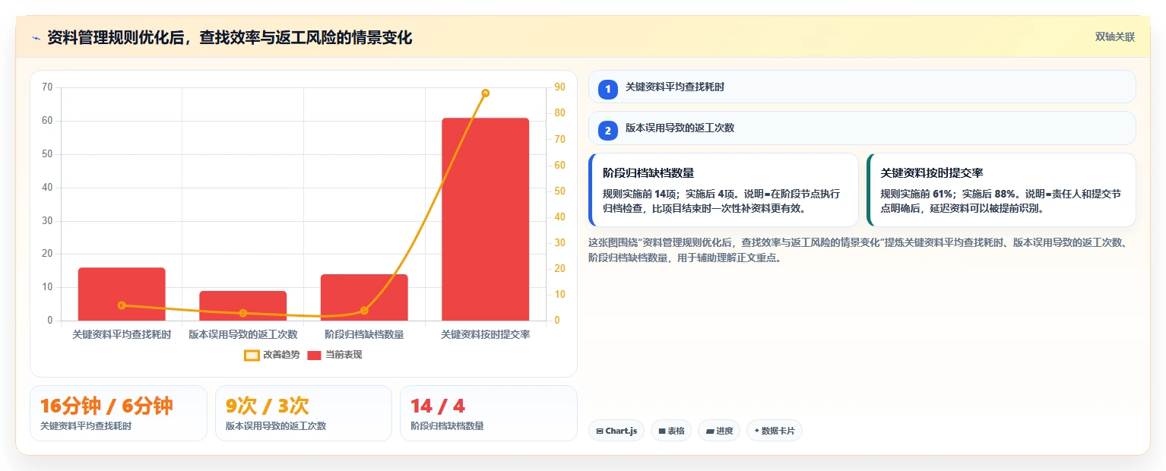This screenshot has width=1166, height=471.
Task: Click the description starting 规则实施前 14项
Action: [721, 201]
